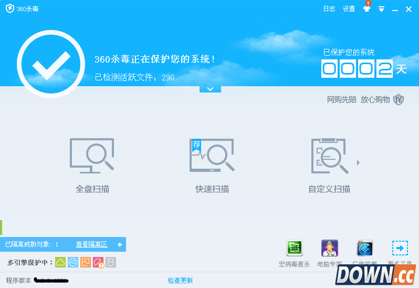Click the 保 shopping guarantee shield icon

tap(399, 99)
